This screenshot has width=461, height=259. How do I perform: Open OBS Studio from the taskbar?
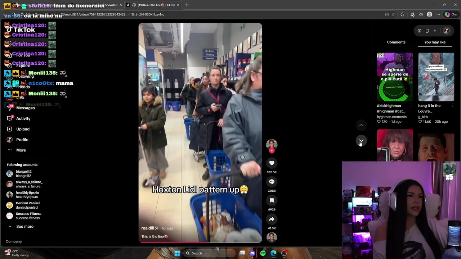pos(284,253)
